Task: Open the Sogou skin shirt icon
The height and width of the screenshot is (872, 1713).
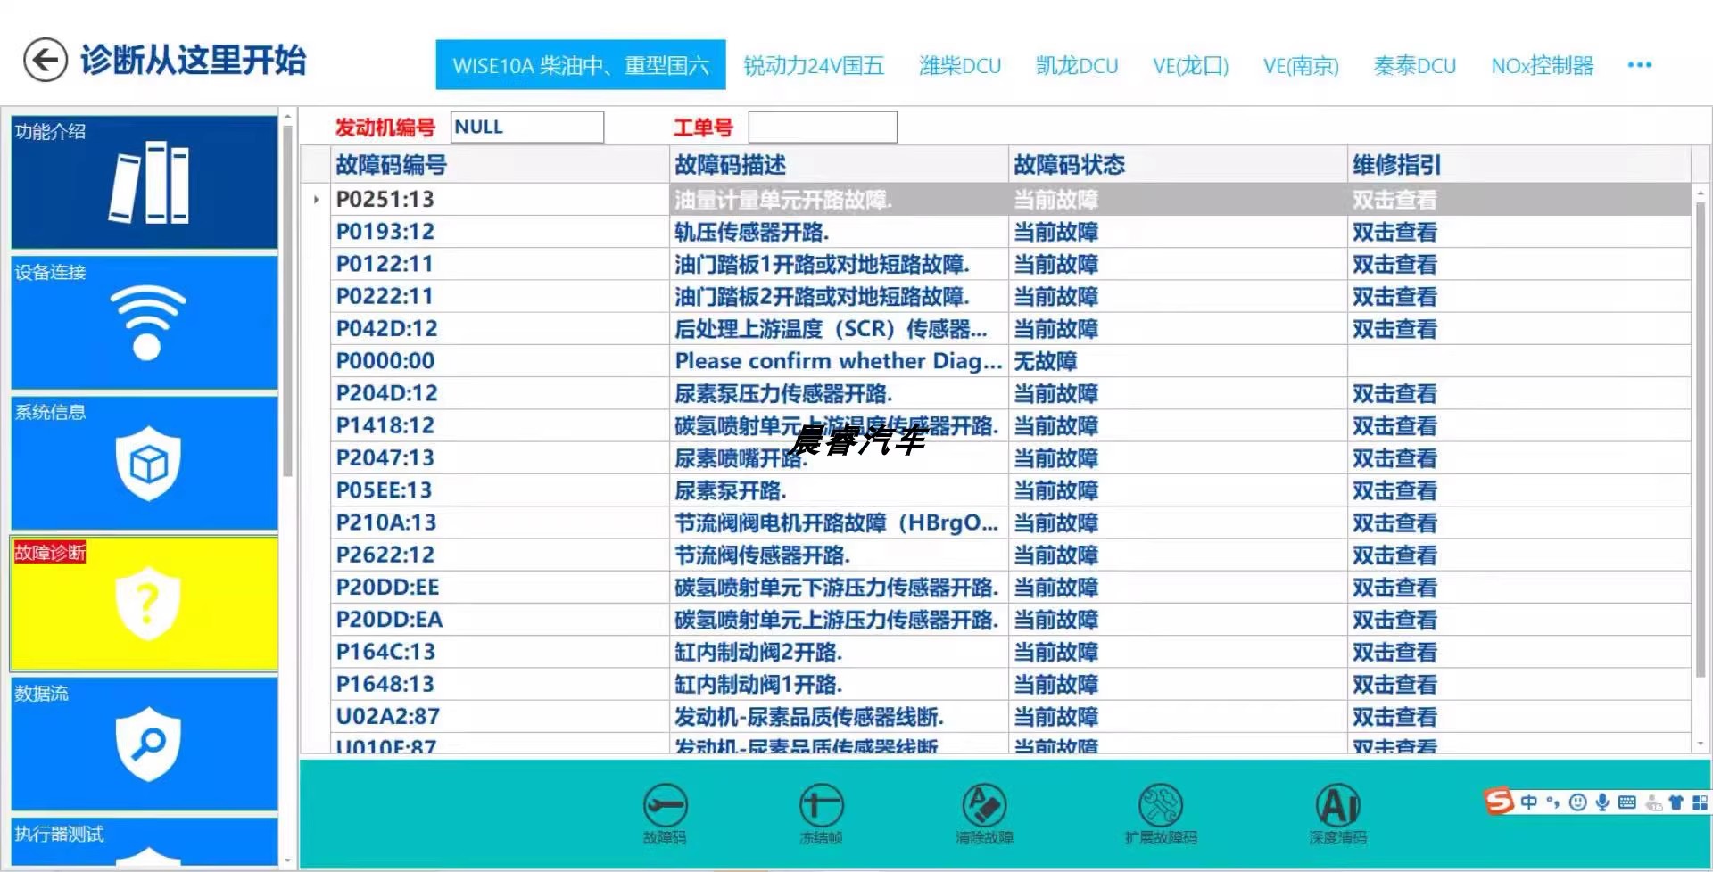Action: pyautogui.click(x=1676, y=802)
